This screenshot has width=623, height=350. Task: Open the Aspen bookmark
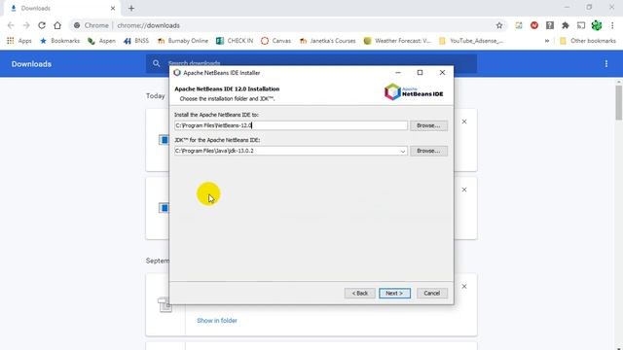[101, 41]
